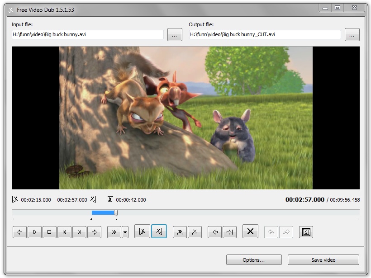
Task: Click the snapshot S button
Action: pos(306,232)
